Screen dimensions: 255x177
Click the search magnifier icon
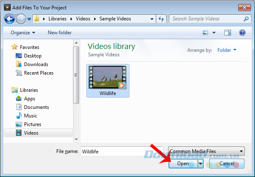(x=246, y=19)
